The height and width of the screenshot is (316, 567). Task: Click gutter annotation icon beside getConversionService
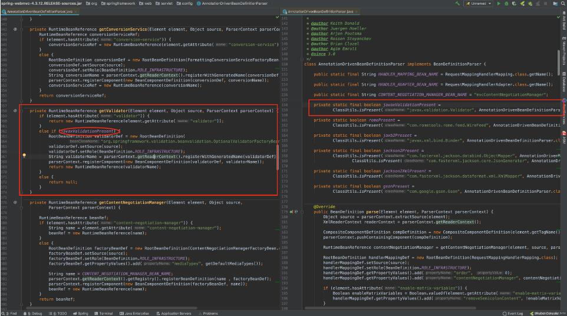point(15,29)
